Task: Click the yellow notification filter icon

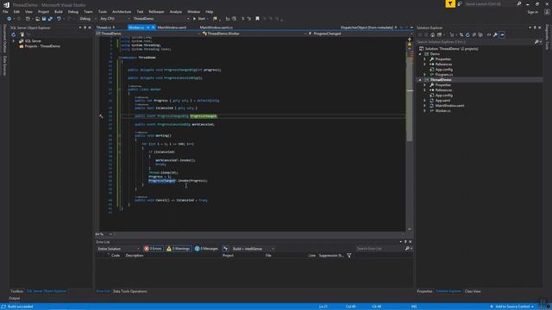Action: pos(450,3)
